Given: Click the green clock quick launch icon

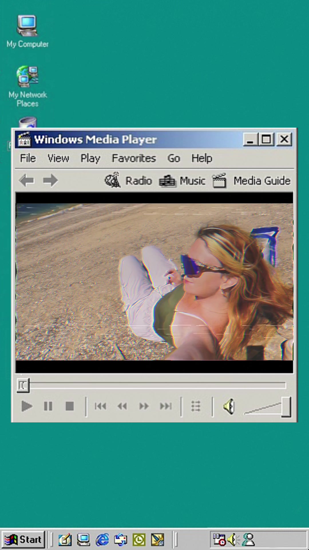Looking at the screenshot, I should tap(139, 540).
